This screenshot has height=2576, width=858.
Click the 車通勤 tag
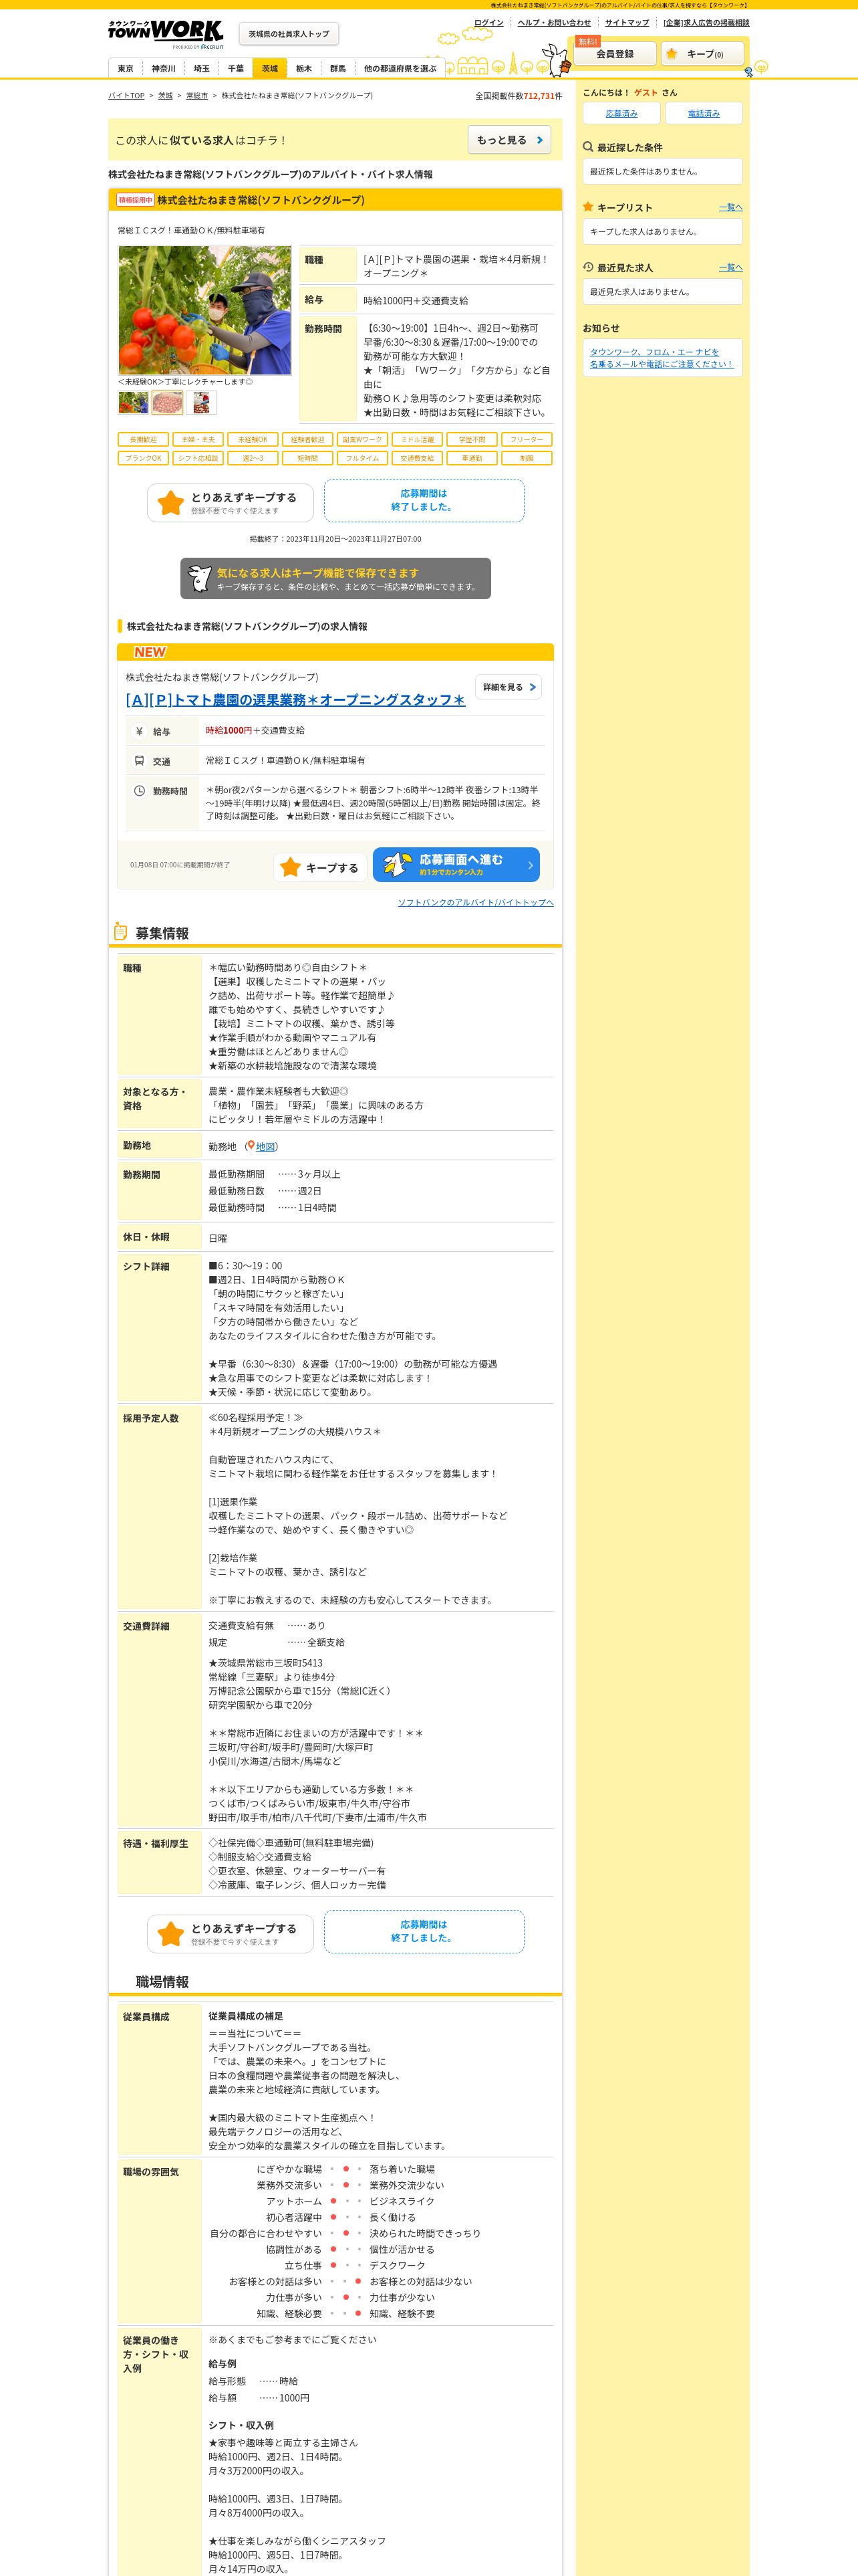click(472, 458)
